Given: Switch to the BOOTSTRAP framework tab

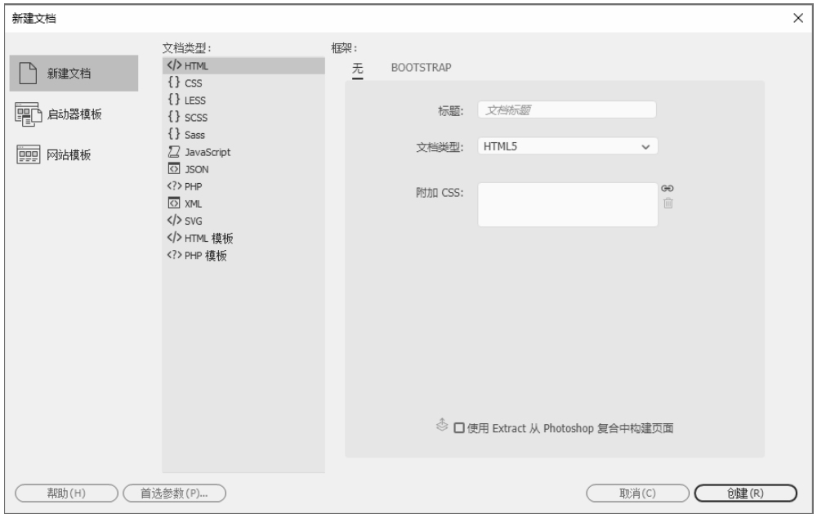Looking at the screenshot, I should tap(421, 68).
